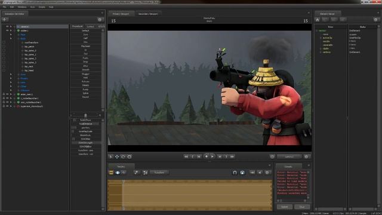
Task: Go to Element Viewer home icon
Action: 318,20
